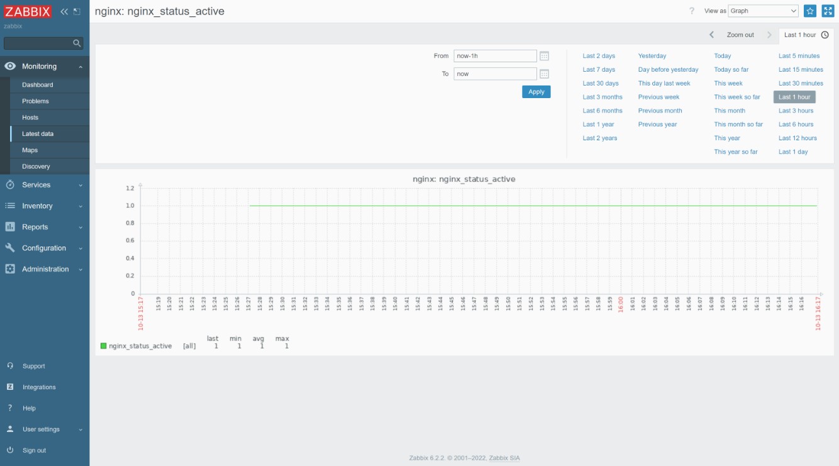Select the highlighted Last 1 hour preset
This screenshot has width=839, height=466.
pos(794,97)
